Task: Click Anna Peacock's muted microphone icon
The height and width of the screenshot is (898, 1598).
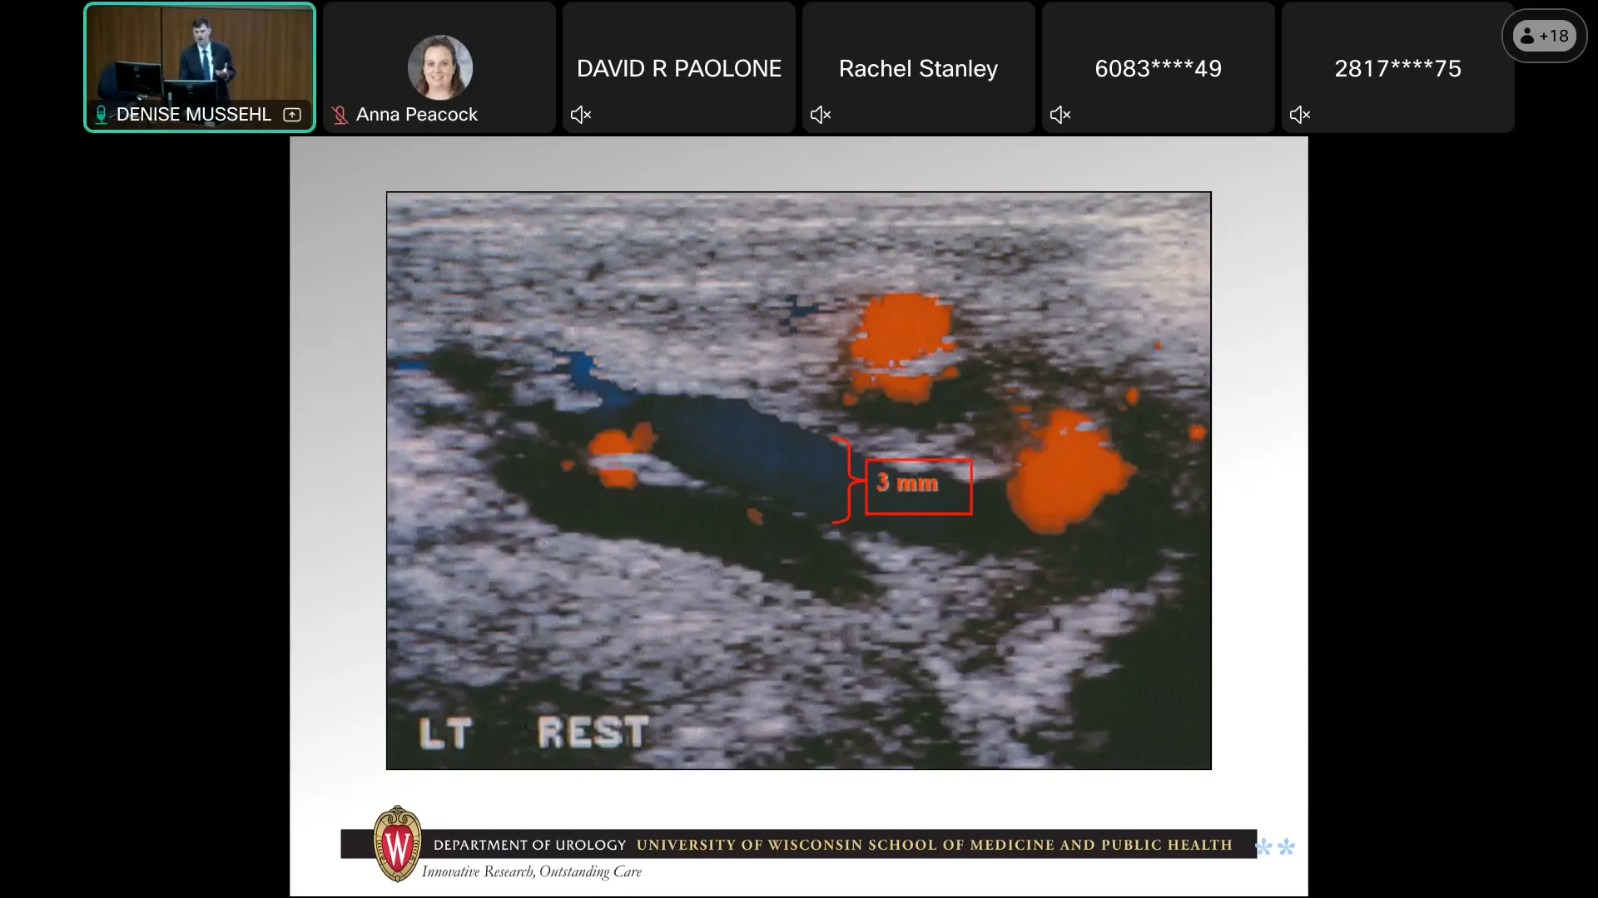Action: [340, 115]
